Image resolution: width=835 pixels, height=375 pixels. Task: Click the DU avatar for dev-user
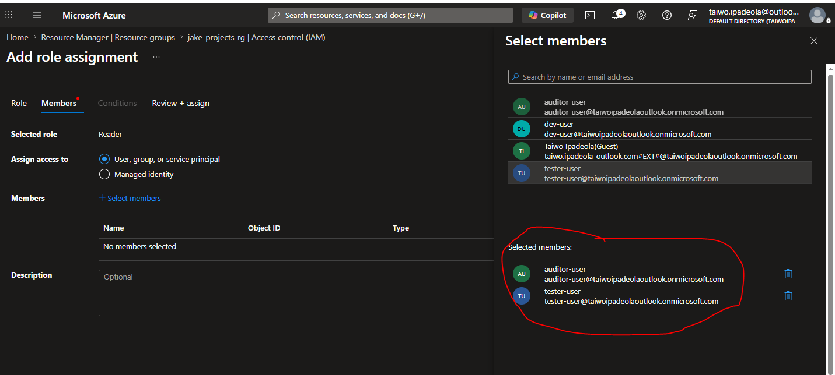click(x=522, y=129)
